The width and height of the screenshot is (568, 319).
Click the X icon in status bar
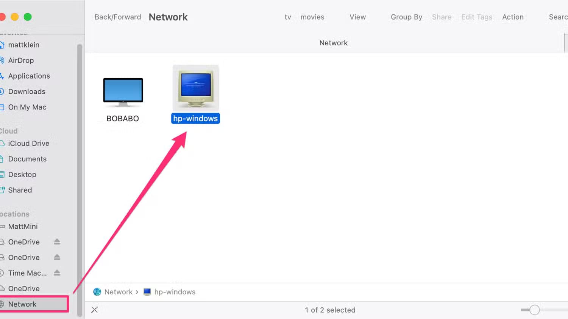coord(95,310)
